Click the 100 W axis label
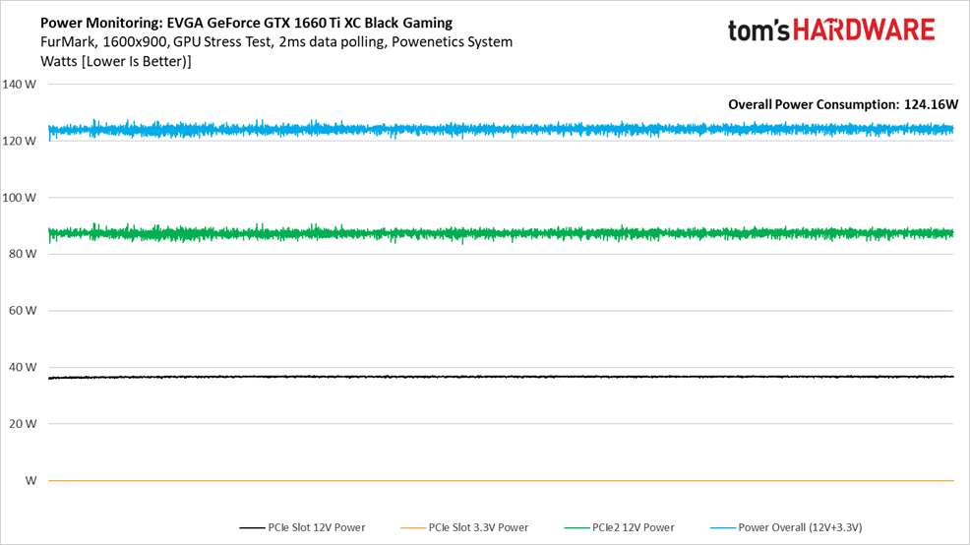The height and width of the screenshot is (545, 970). pyautogui.click(x=19, y=198)
